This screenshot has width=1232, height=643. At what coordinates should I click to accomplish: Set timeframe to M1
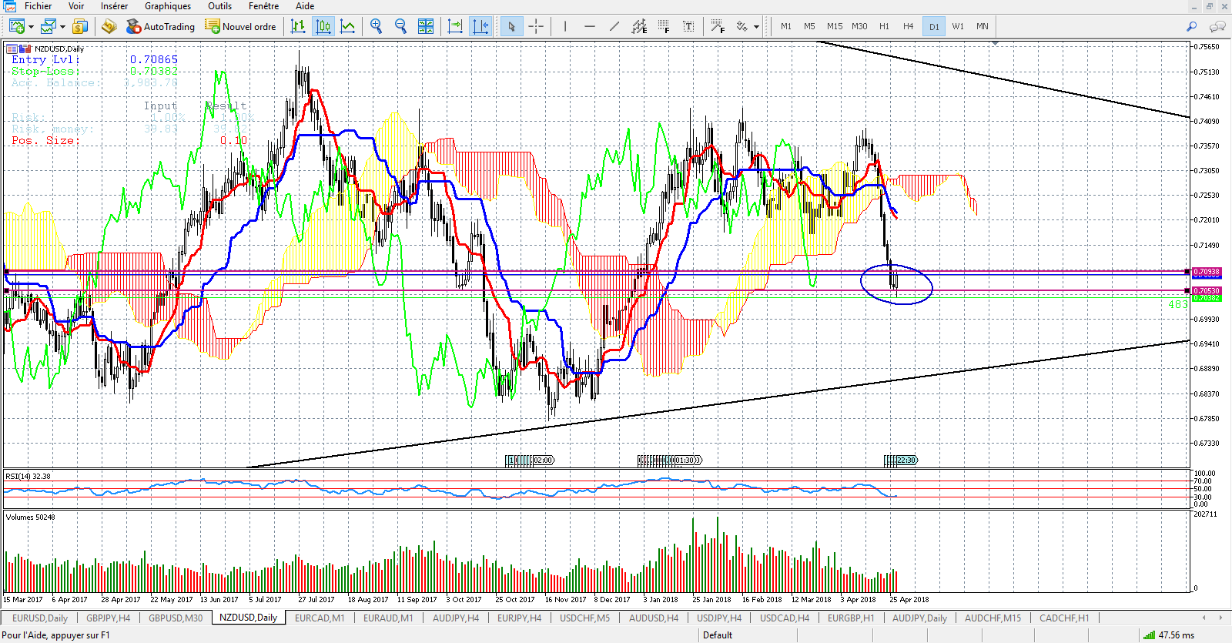pyautogui.click(x=786, y=26)
